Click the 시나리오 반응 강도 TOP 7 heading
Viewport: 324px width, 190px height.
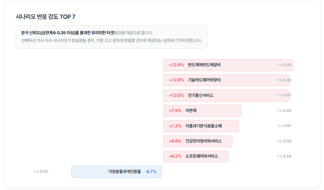45,17
